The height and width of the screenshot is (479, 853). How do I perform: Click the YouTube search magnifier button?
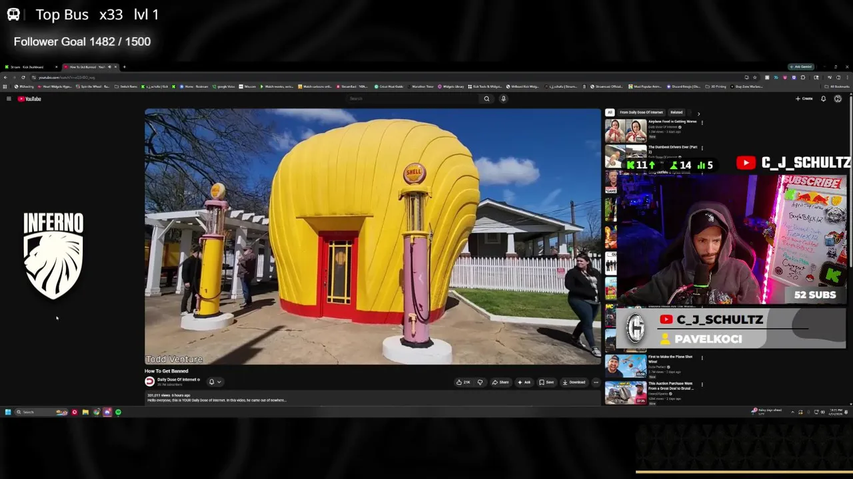pos(486,98)
